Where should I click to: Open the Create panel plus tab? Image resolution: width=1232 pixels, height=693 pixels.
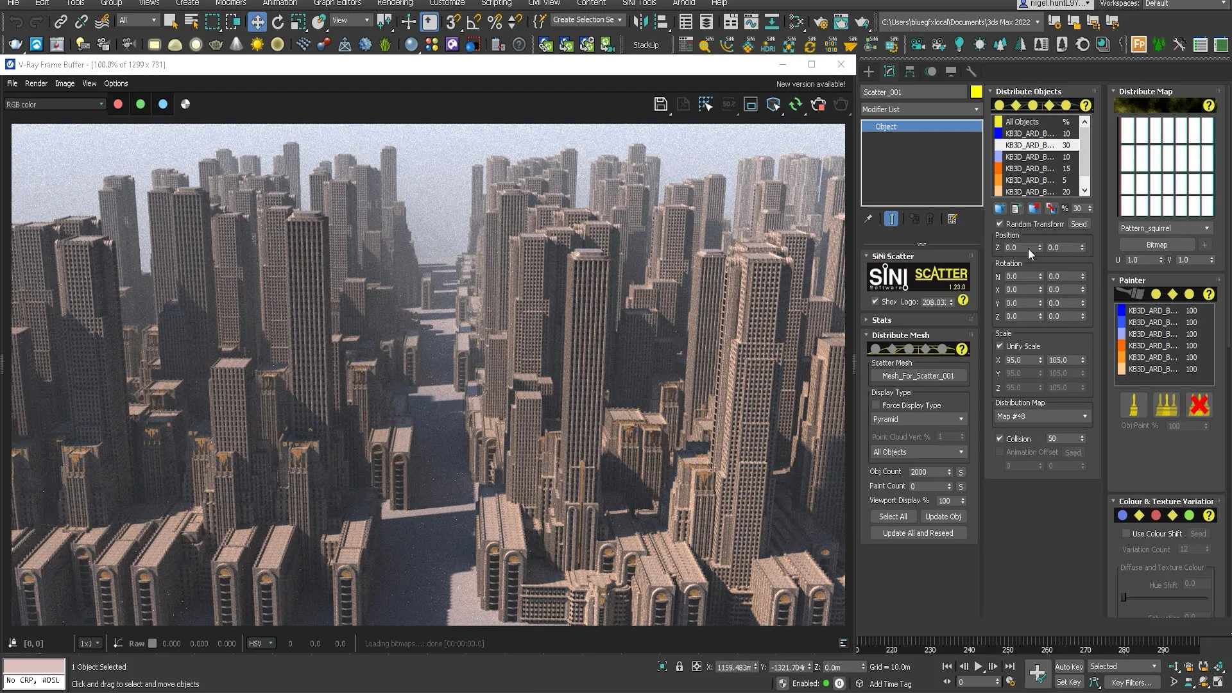(x=869, y=71)
